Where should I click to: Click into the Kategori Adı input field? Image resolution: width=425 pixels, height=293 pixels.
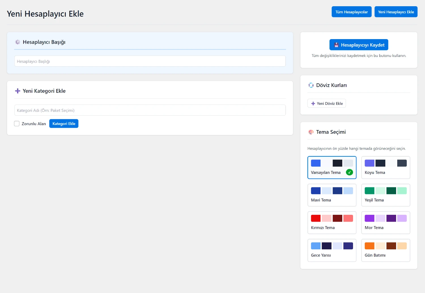tap(150, 110)
